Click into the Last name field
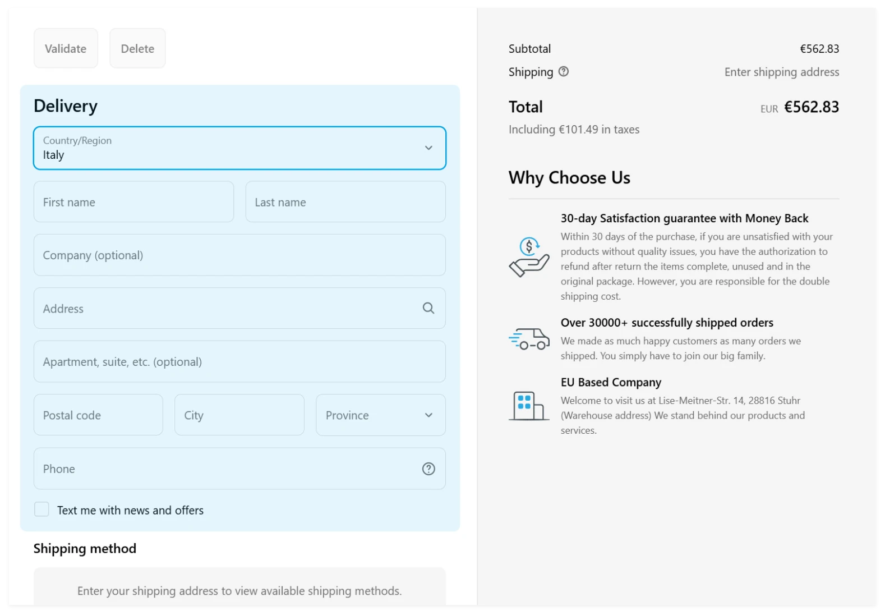Image resolution: width=885 pixels, height=615 pixels. pyautogui.click(x=345, y=202)
